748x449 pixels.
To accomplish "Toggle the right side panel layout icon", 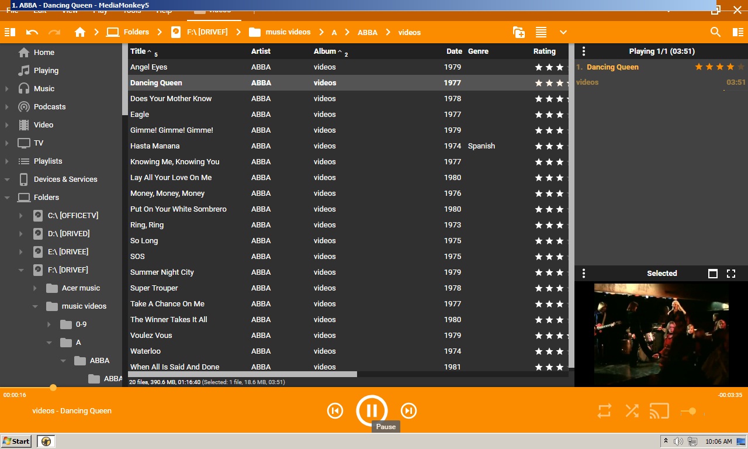I will pyautogui.click(x=737, y=32).
